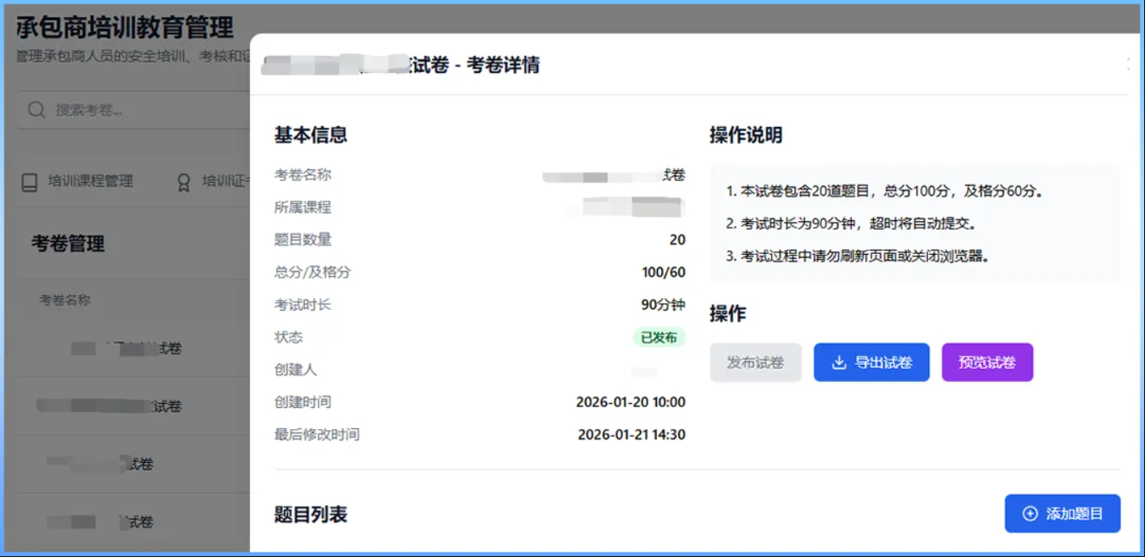Switch to the 培训课程管理 tab
The width and height of the screenshot is (1145, 557).
(83, 182)
